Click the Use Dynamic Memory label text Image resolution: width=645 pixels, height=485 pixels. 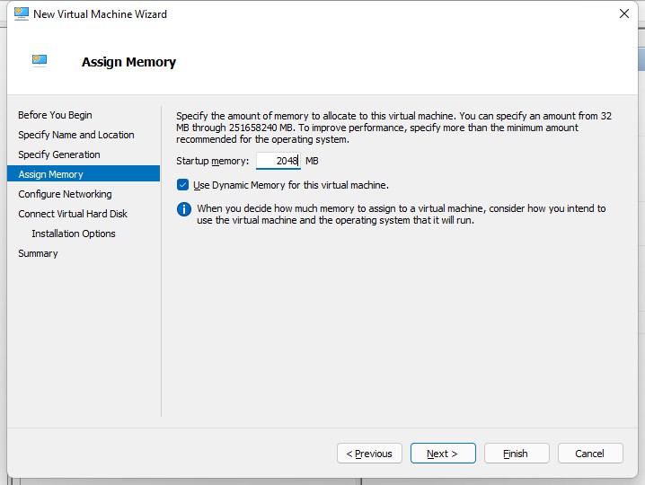tap(291, 185)
